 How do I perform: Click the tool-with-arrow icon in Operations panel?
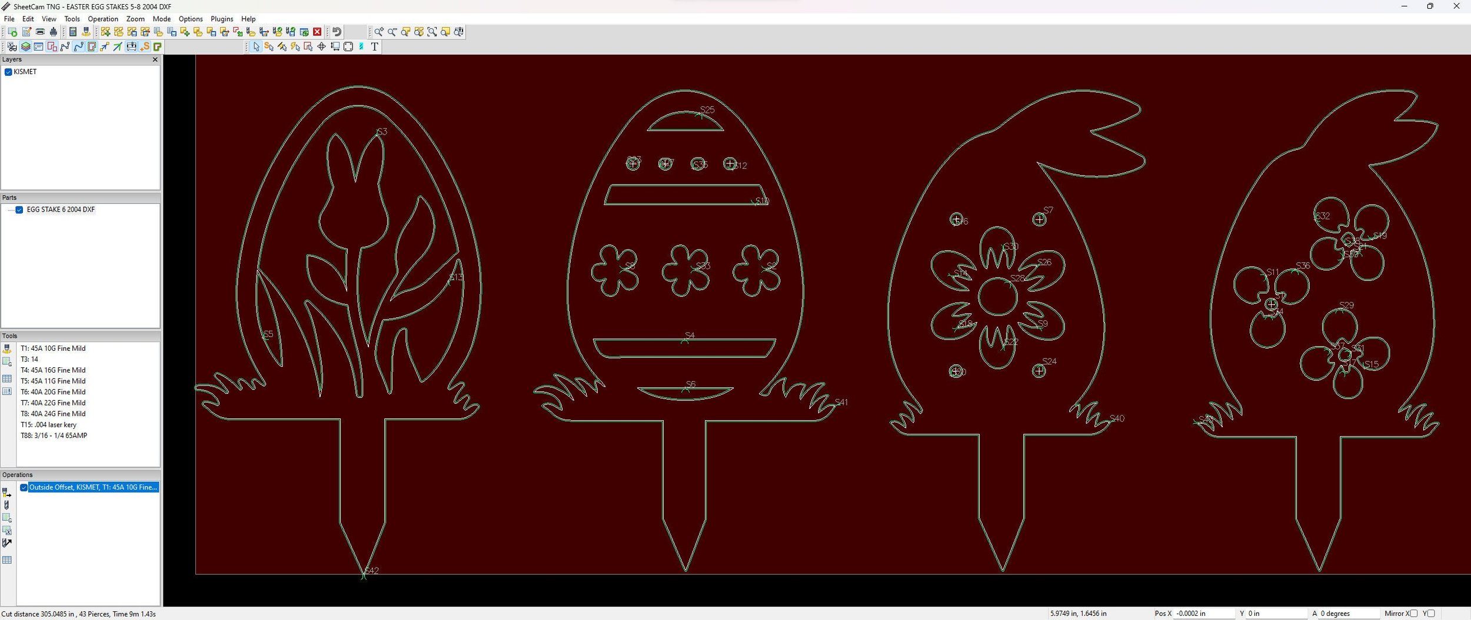7,543
